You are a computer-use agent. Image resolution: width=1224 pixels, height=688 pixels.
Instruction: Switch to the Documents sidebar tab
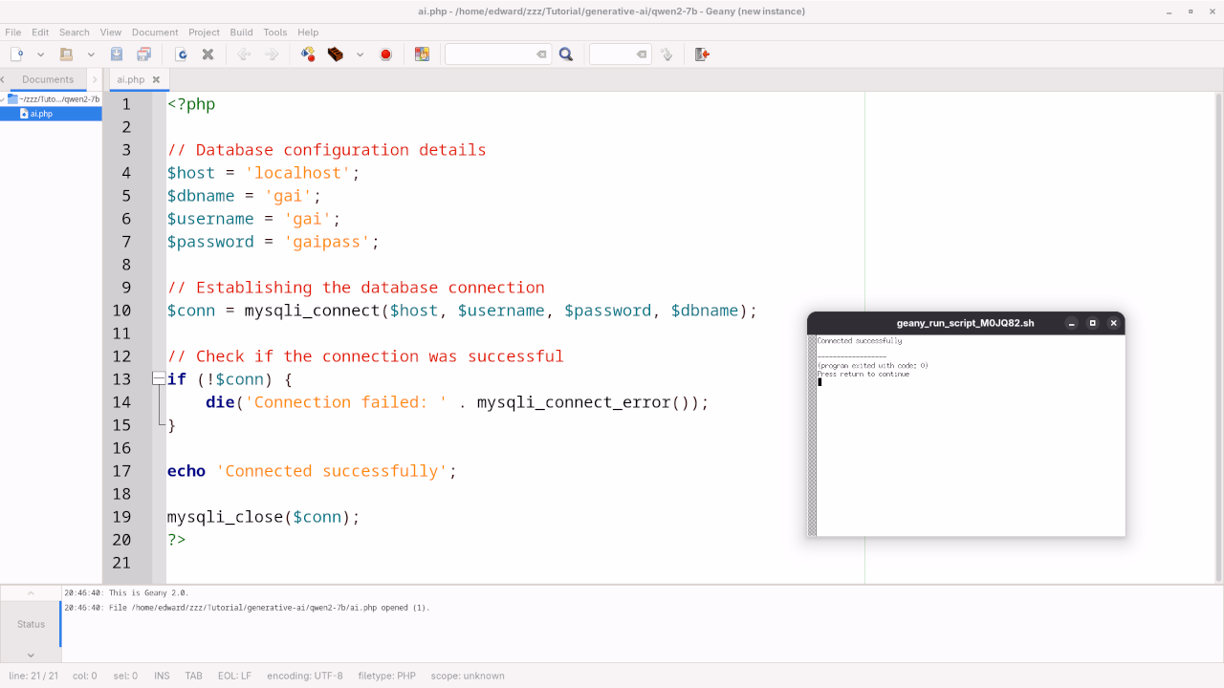pos(48,79)
